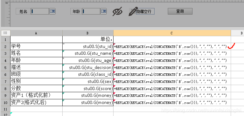Select row 8 header
Viewport: 244px width, 116px height.
point(5,88)
